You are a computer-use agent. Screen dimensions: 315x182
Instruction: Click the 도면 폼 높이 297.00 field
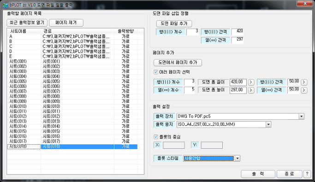(238, 90)
